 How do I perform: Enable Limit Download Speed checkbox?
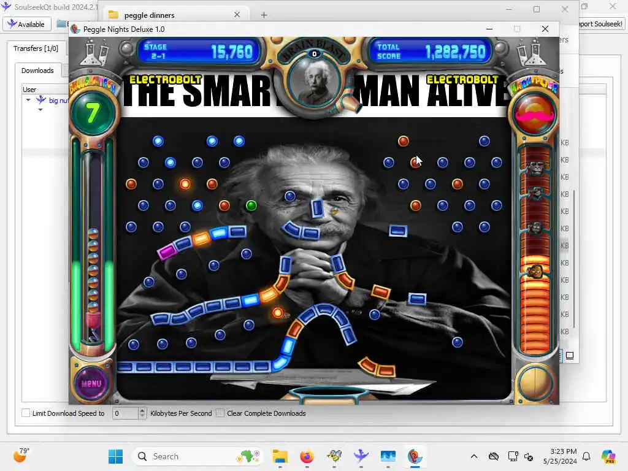point(26,413)
